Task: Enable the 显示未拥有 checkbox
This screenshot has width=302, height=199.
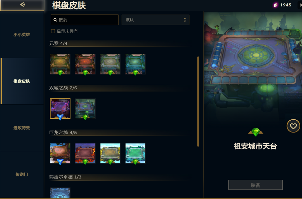Action: [x=53, y=31]
